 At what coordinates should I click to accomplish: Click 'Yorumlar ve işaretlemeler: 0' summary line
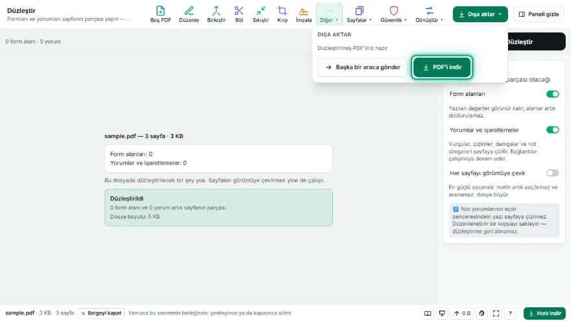[x=148, y=163]
